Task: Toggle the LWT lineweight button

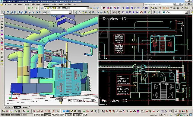Action: (x=85, y=115)
